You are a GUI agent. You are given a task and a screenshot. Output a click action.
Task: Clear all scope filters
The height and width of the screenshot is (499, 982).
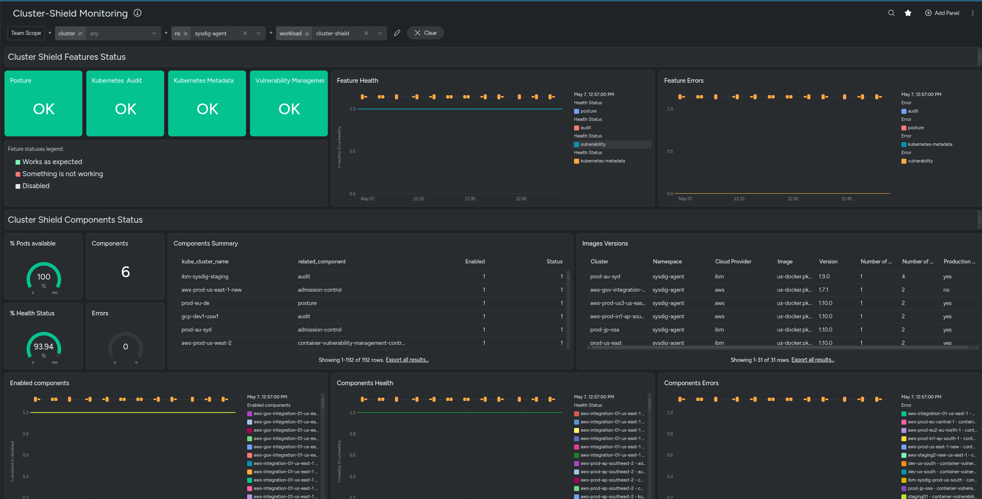425,33
